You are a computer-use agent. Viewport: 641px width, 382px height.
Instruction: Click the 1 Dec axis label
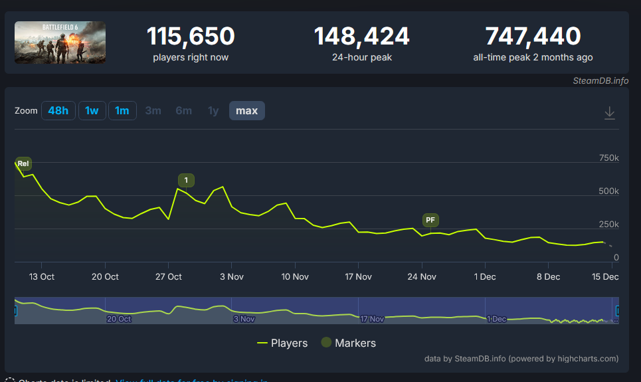[x=485, y=276]
